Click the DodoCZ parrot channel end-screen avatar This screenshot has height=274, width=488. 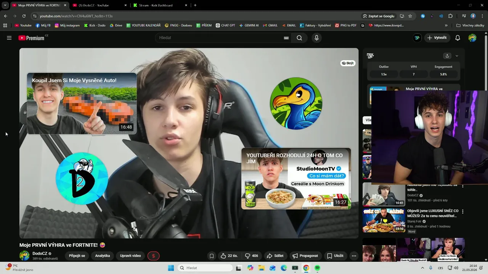296,103
